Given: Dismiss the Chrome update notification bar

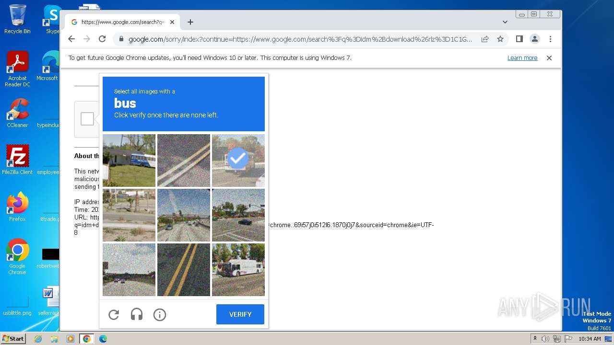Looking at the screenshot, I should 549,58.
